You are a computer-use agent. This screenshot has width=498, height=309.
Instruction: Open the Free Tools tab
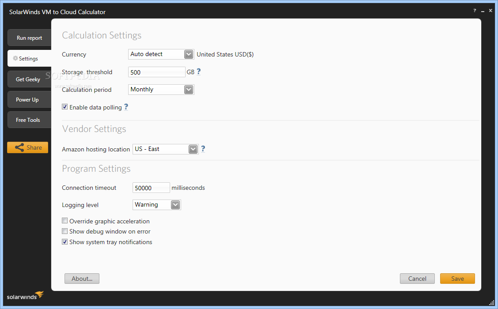coord(29,120)
